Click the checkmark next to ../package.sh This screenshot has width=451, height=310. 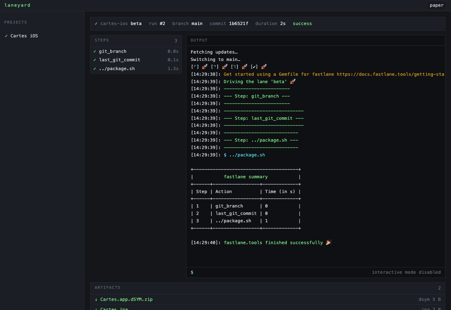pyautogui.click(x=95, y=69)
